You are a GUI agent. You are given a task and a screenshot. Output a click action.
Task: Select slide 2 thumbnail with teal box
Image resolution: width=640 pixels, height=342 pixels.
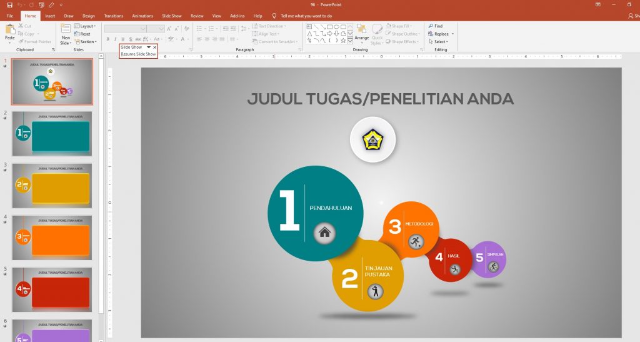tap(52, 134)
